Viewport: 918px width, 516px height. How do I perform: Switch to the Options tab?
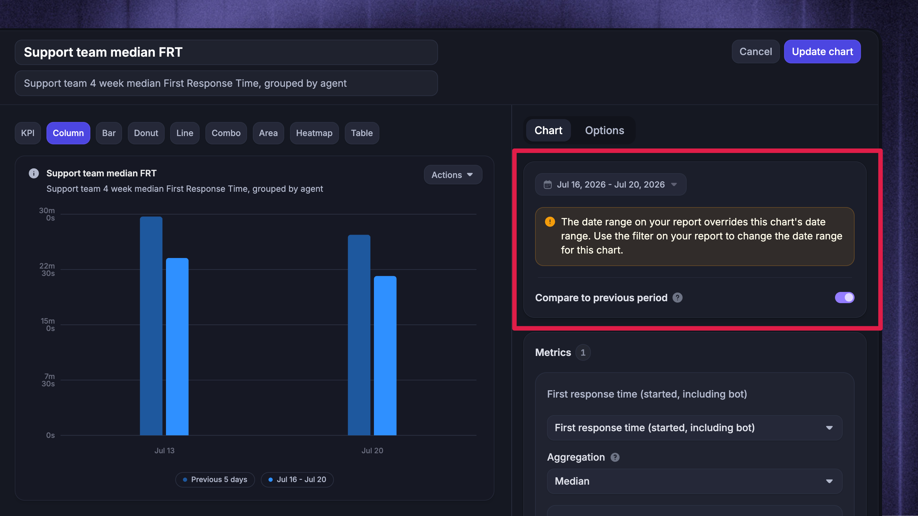(x=604, y=130)
